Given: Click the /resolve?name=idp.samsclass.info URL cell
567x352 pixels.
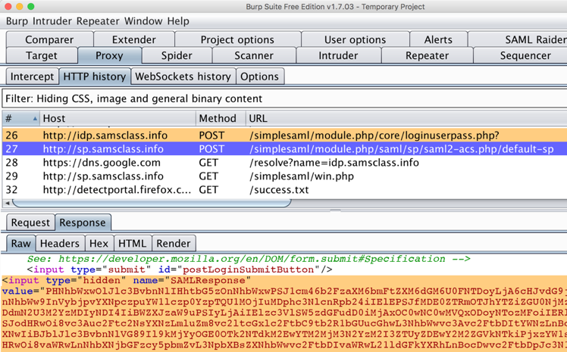Looking at the screenshot, I should tap(334, 163).
